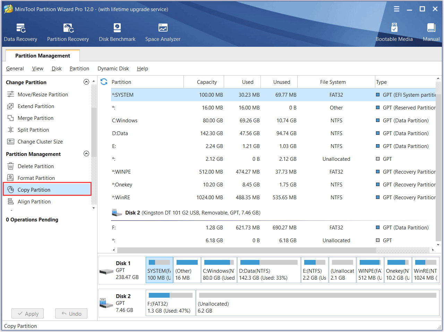Screen dimensions: 444x332
Task: Select E:(NTFS) block in disk map
Action: click(x=315, y=270)
